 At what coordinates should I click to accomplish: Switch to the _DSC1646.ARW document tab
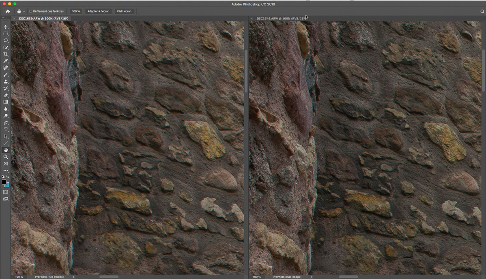click(281, 19)
